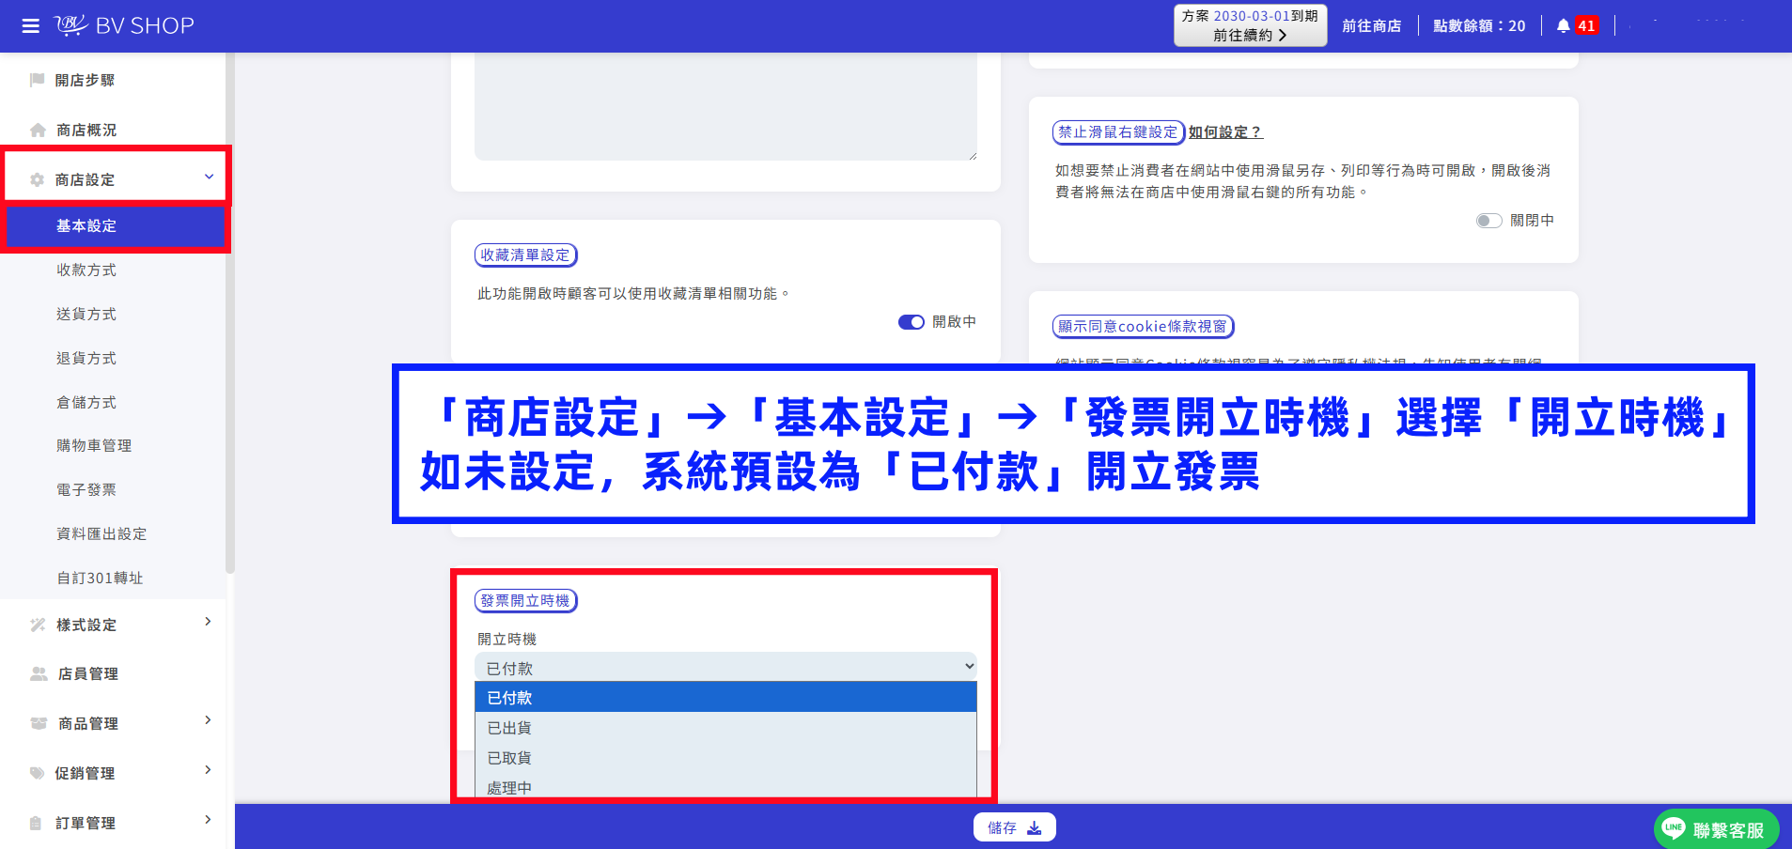Expand the 訂單管理 chevron
1792x849 pixels.
[208, 820]
